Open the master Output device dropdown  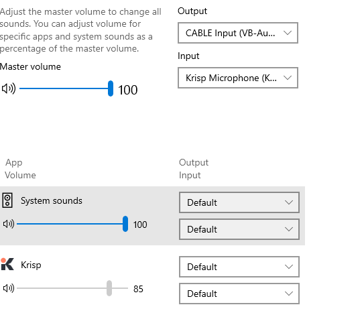click(238, 33)
